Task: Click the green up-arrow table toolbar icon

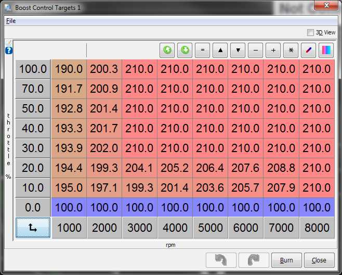Action: pyautogui.click(x=167, y=50)
